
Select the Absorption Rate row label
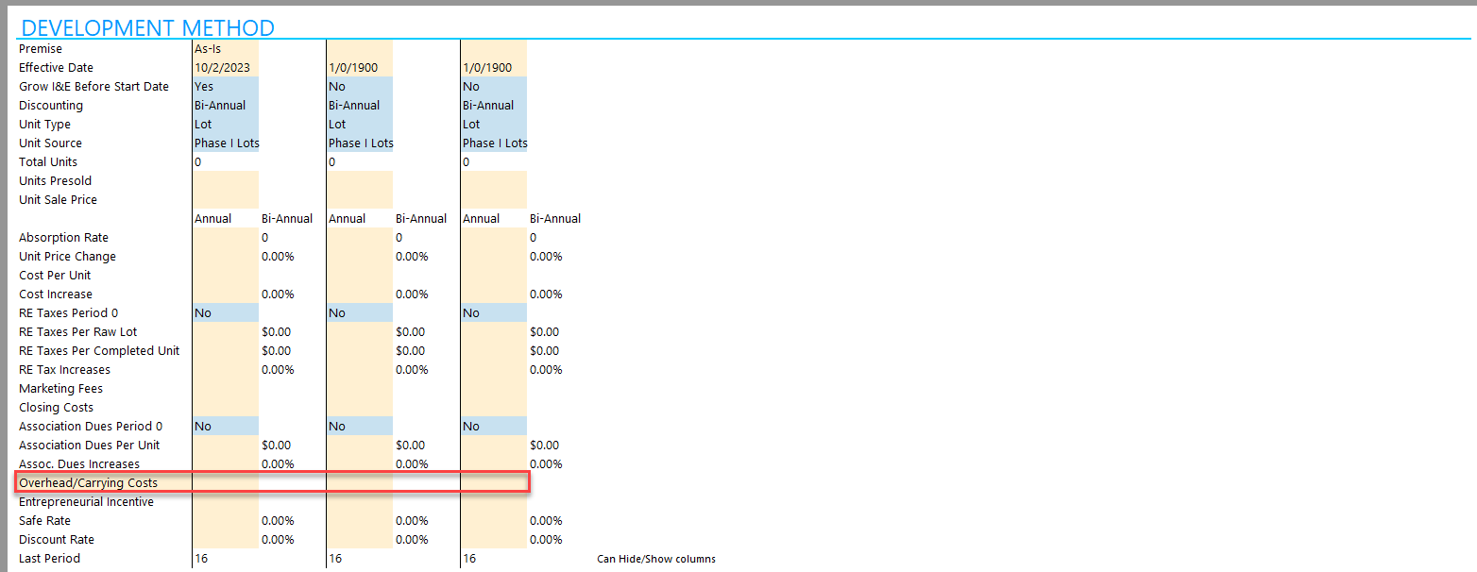click(63, 237)
